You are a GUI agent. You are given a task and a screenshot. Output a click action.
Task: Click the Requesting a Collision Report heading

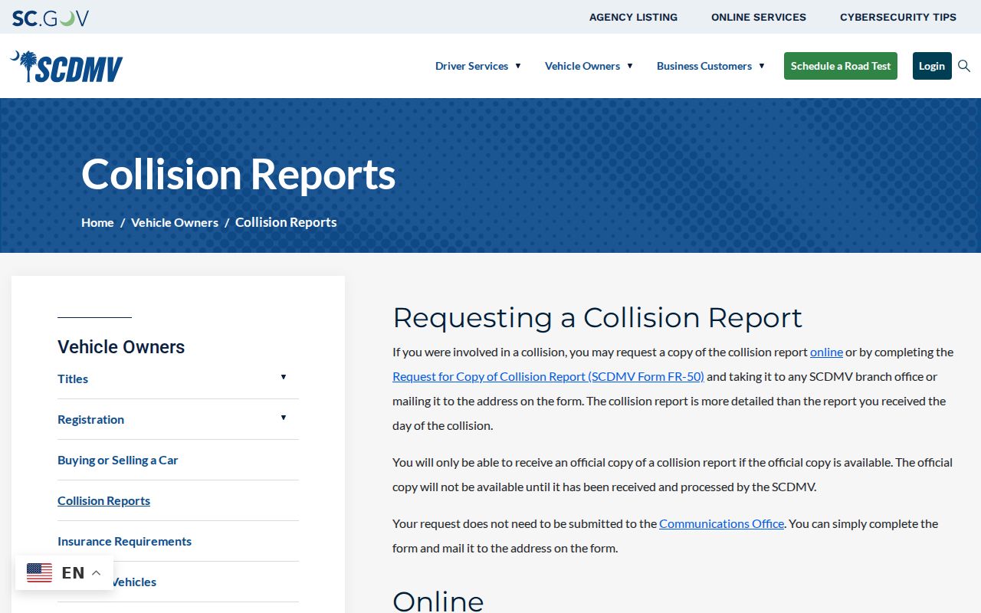coord(597,317)
